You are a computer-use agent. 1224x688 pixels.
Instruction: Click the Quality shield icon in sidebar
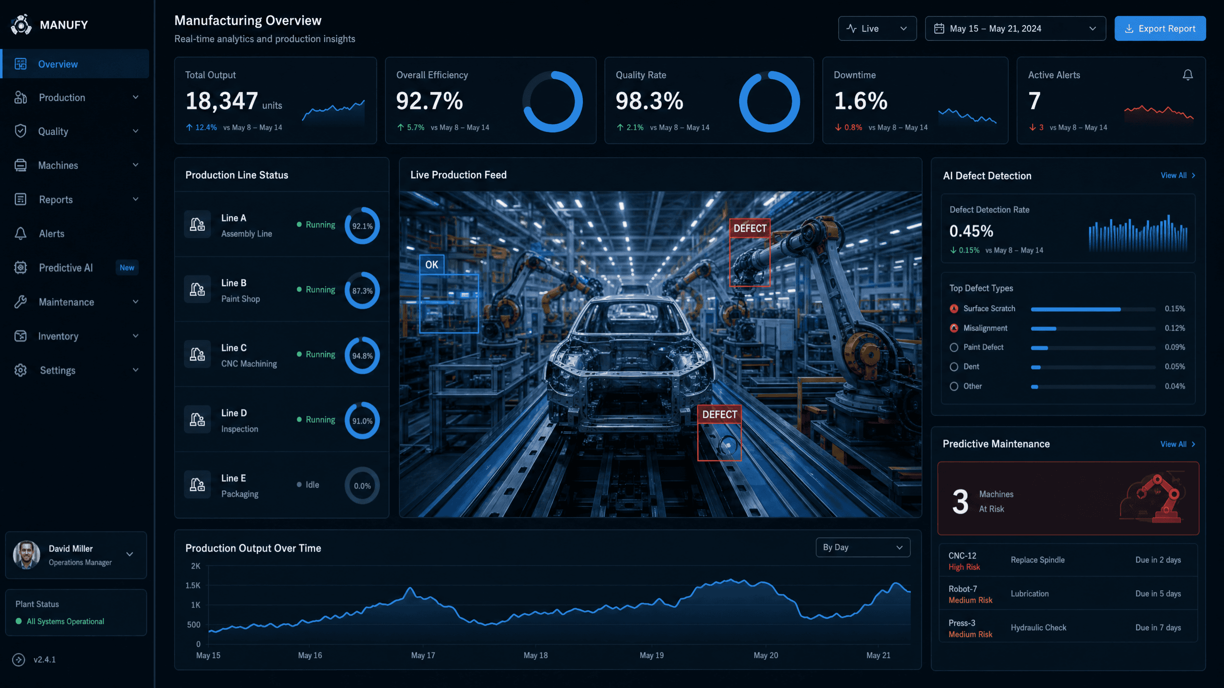tap(21, 131)
